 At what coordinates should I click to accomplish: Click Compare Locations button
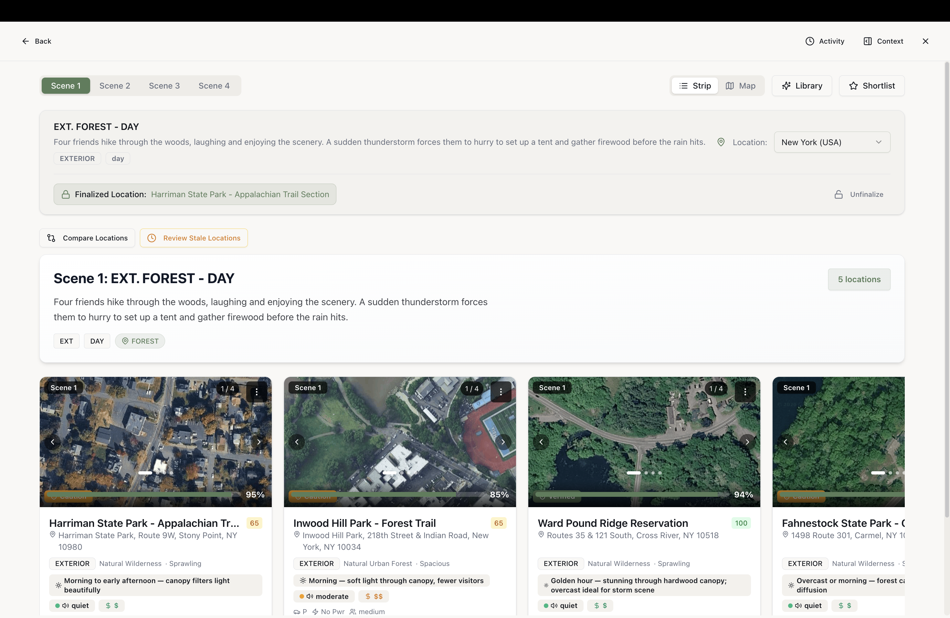pyautogui.click(x=88, y=238)
